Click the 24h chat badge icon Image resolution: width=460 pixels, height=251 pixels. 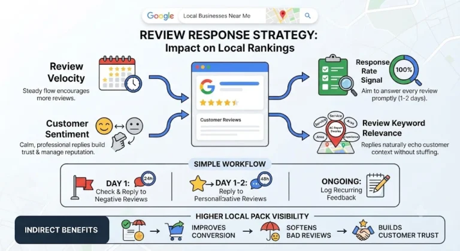tap(144, 179)
